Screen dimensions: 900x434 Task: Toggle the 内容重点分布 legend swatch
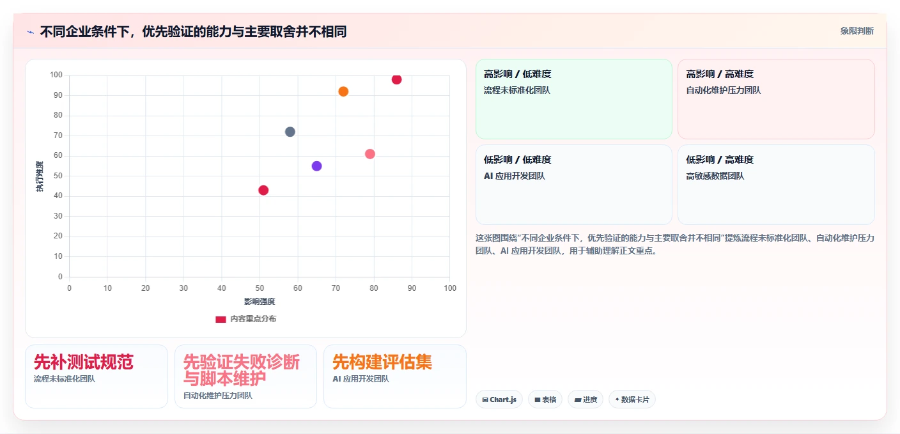coord(221,319)
